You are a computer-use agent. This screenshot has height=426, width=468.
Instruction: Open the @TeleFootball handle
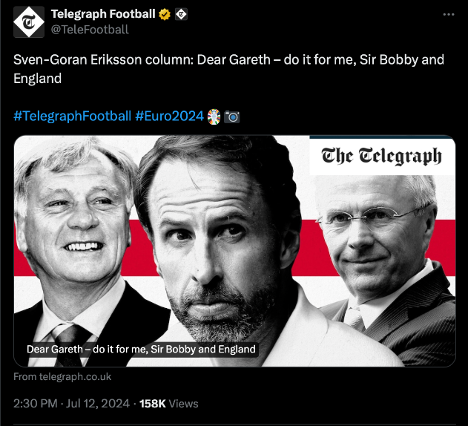point(89,30)
